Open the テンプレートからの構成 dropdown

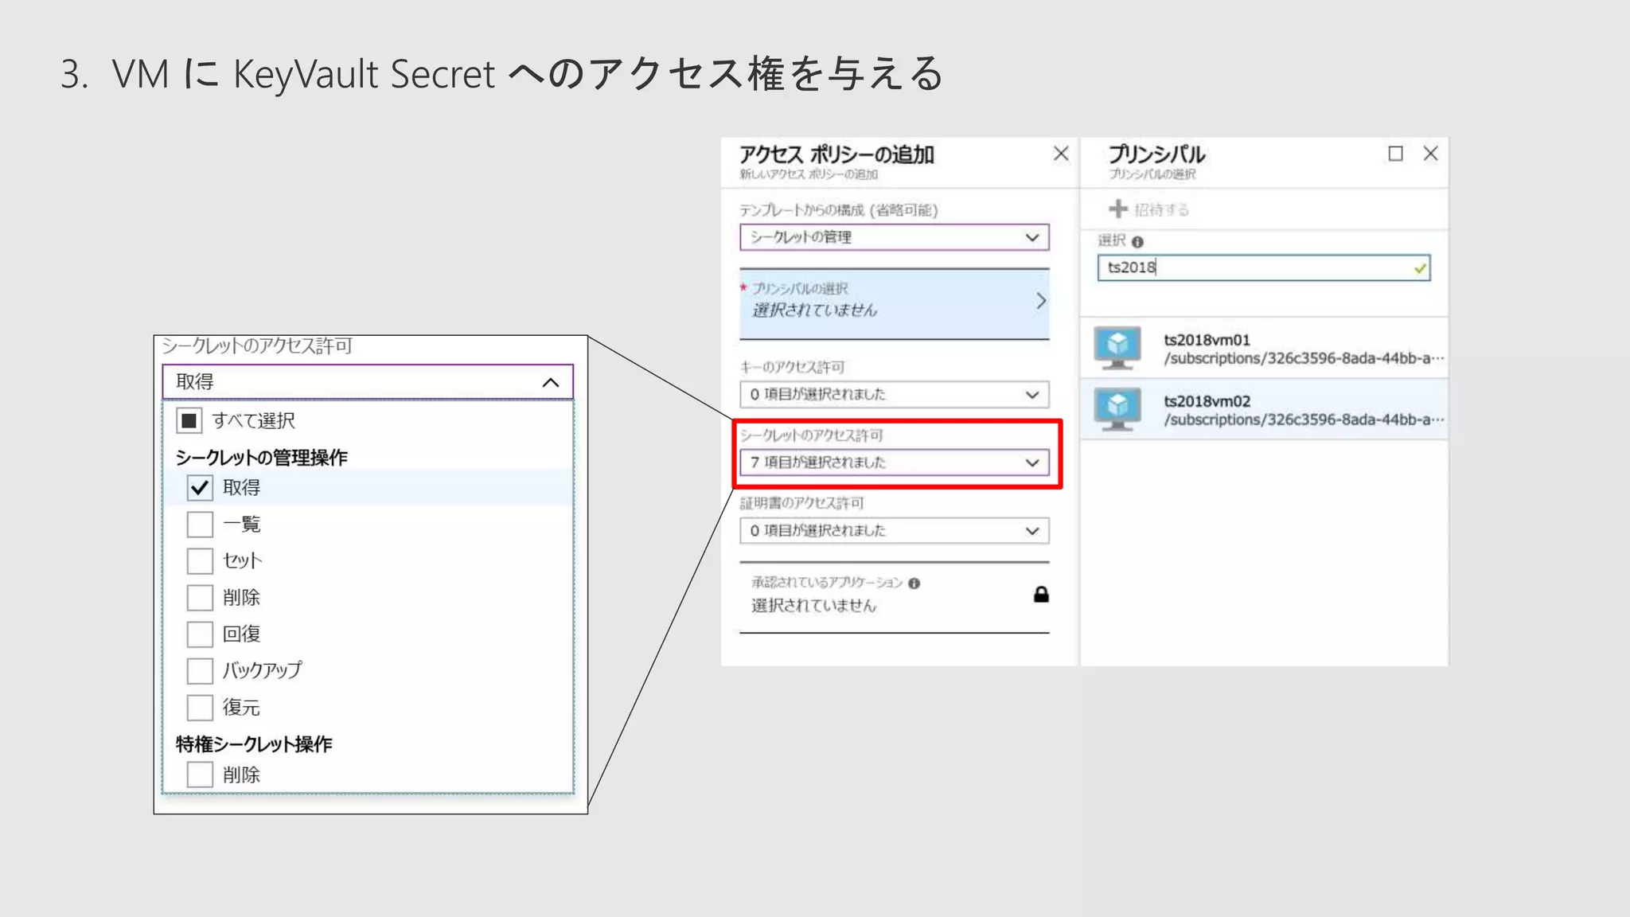coord(894,237)
